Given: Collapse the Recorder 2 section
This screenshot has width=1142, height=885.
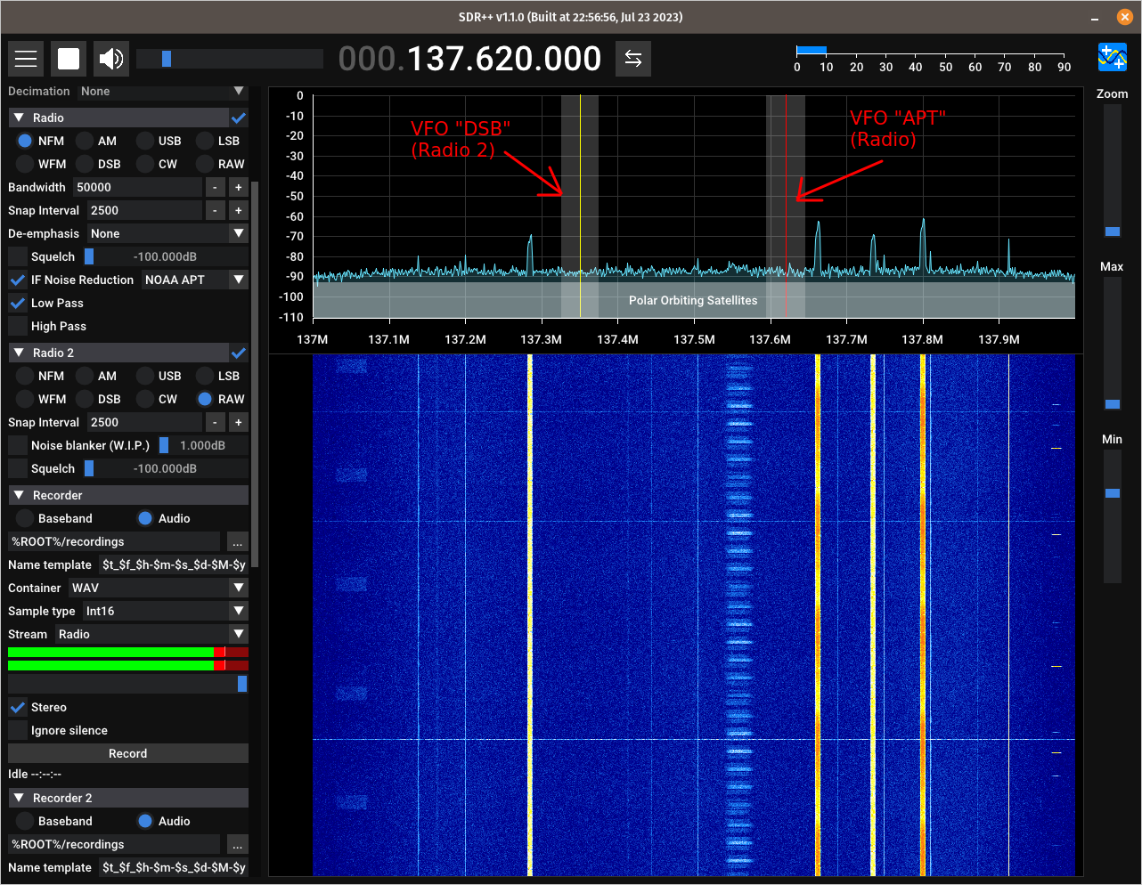Looking at the screenshot, I should [19, 798].
